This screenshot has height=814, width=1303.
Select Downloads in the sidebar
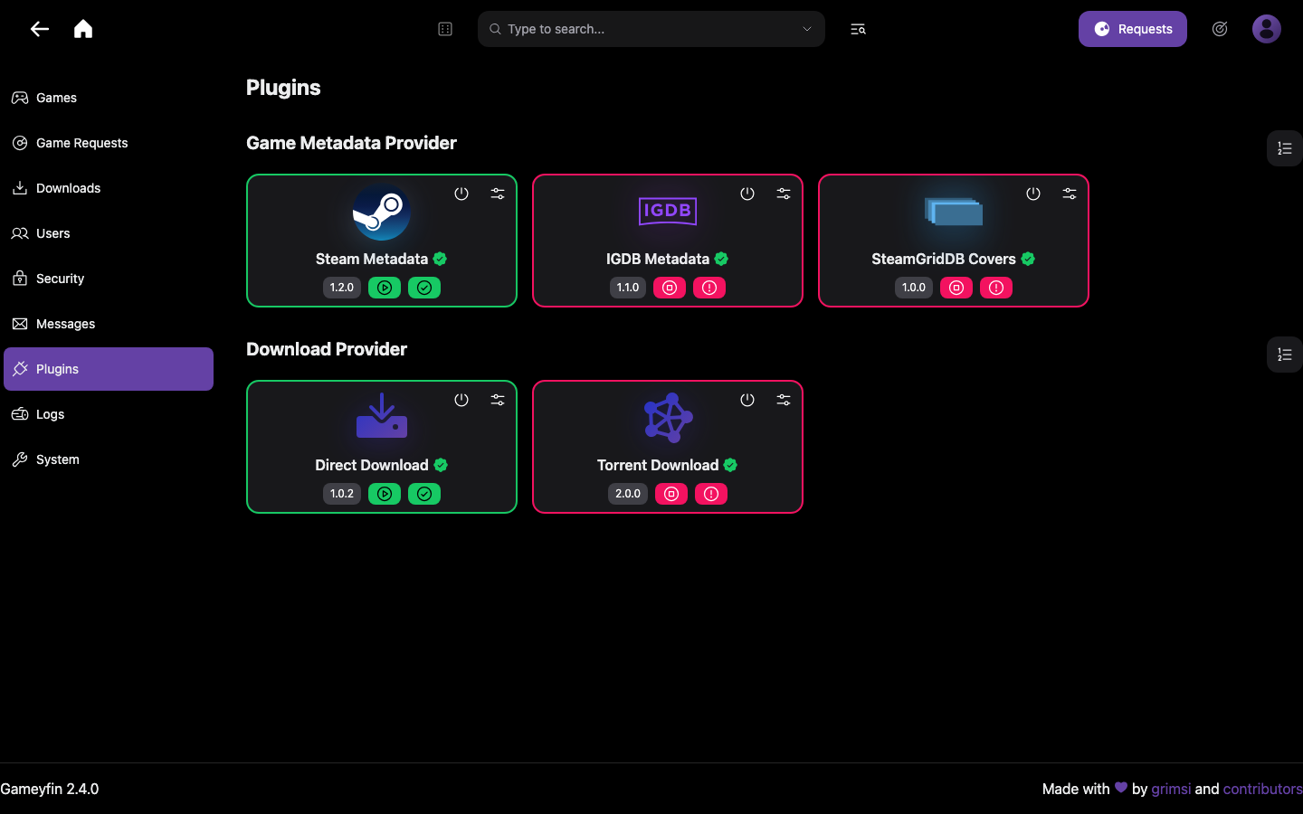click(x=109, y=188)
